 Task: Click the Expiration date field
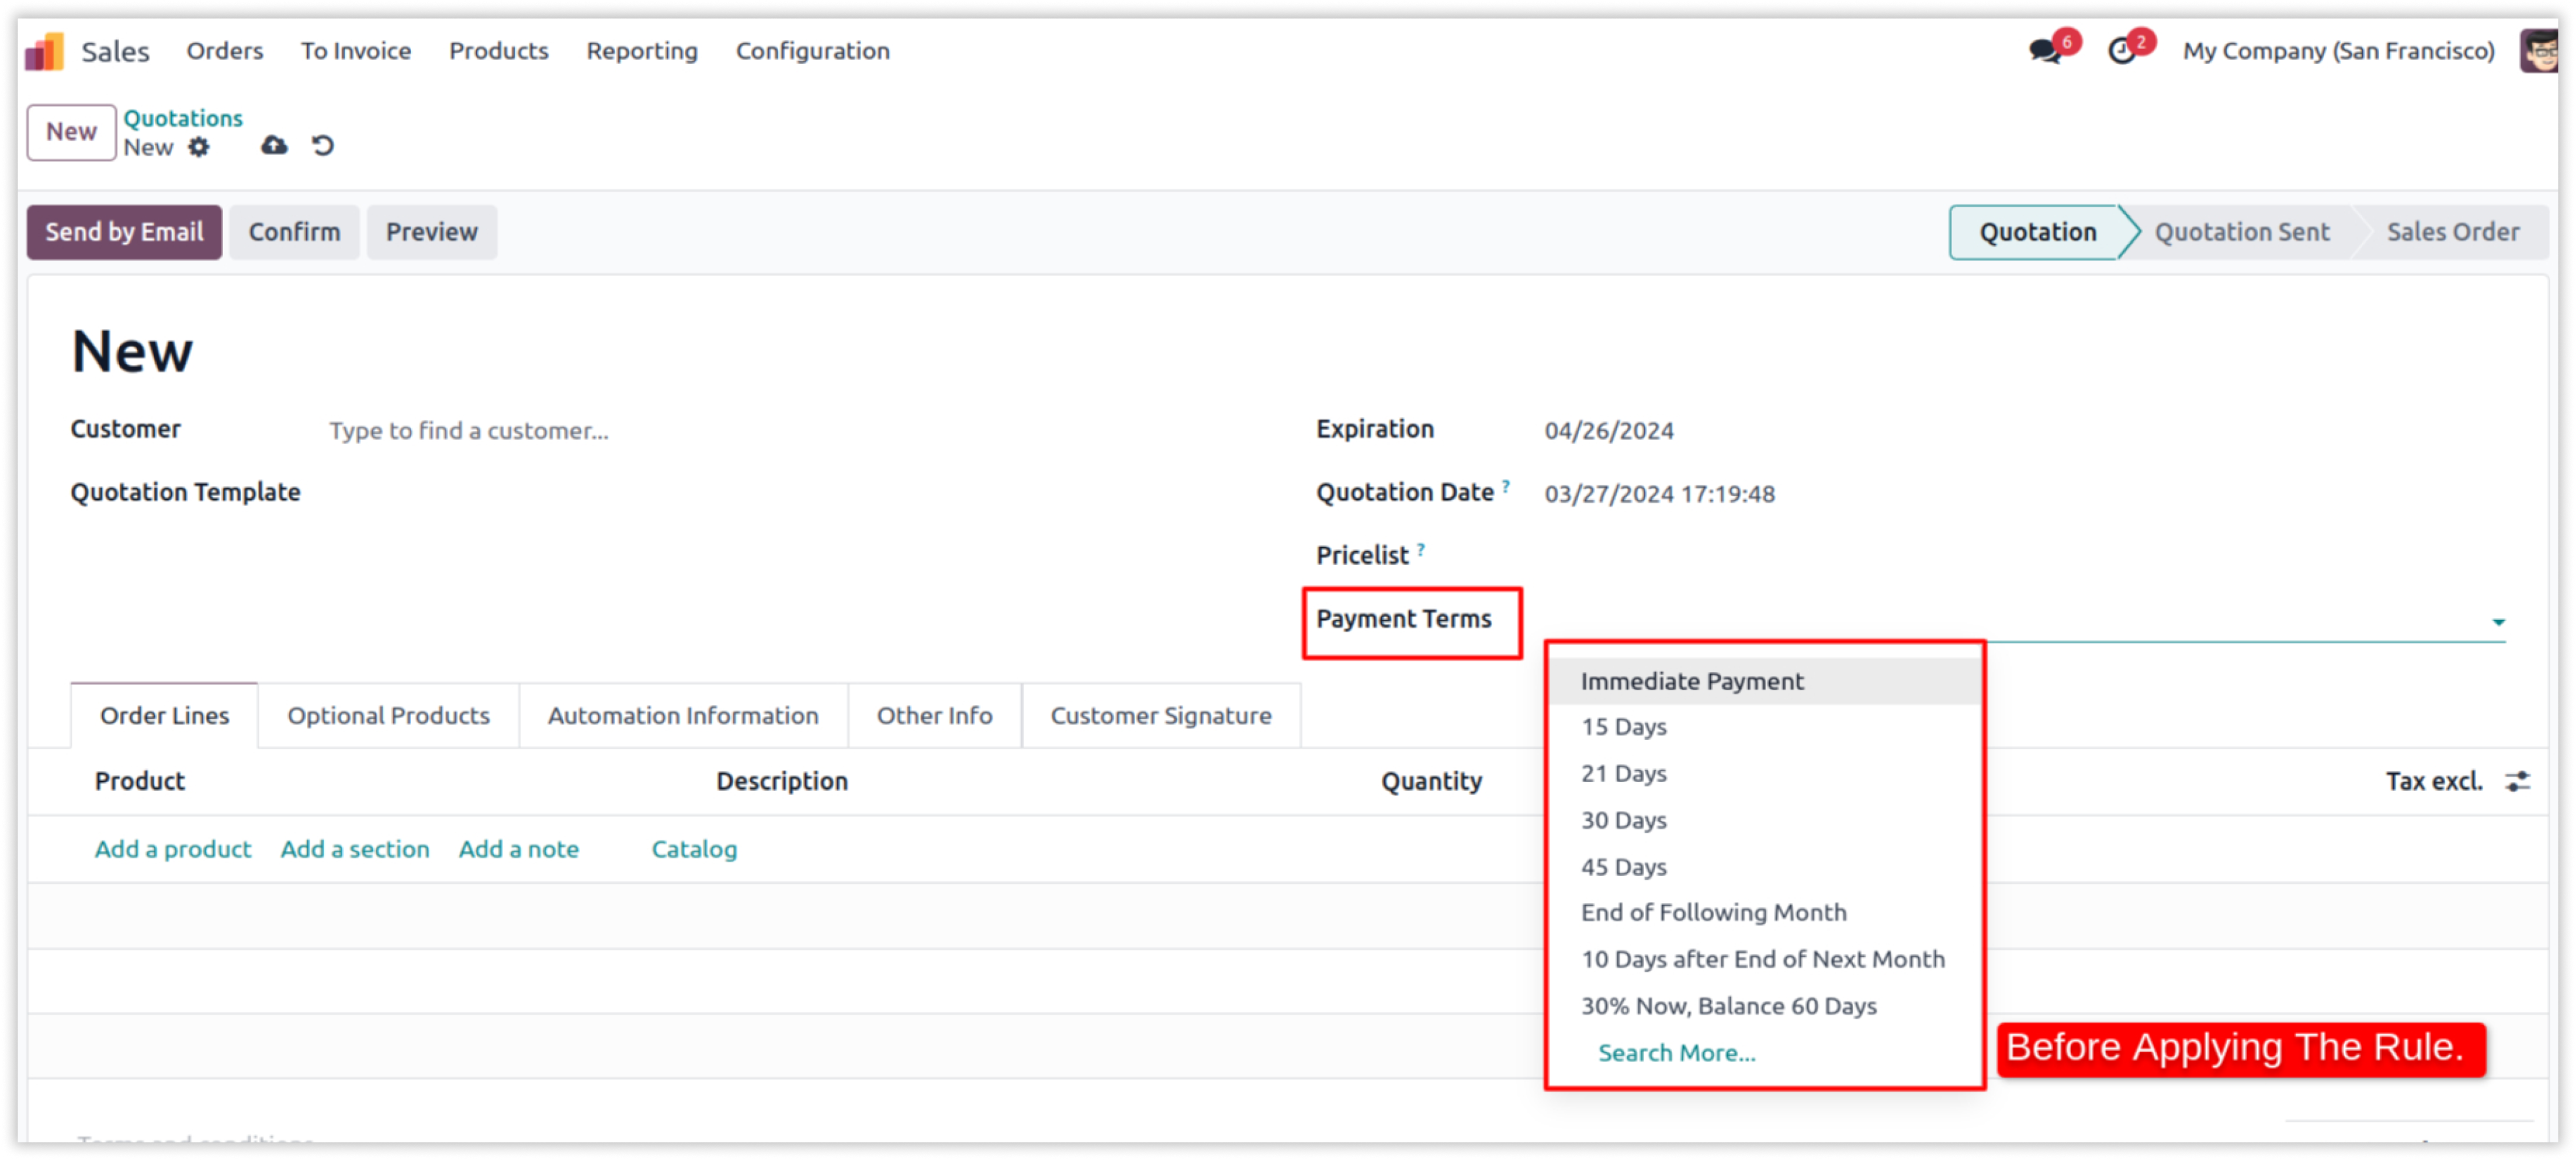(2025, 431)
